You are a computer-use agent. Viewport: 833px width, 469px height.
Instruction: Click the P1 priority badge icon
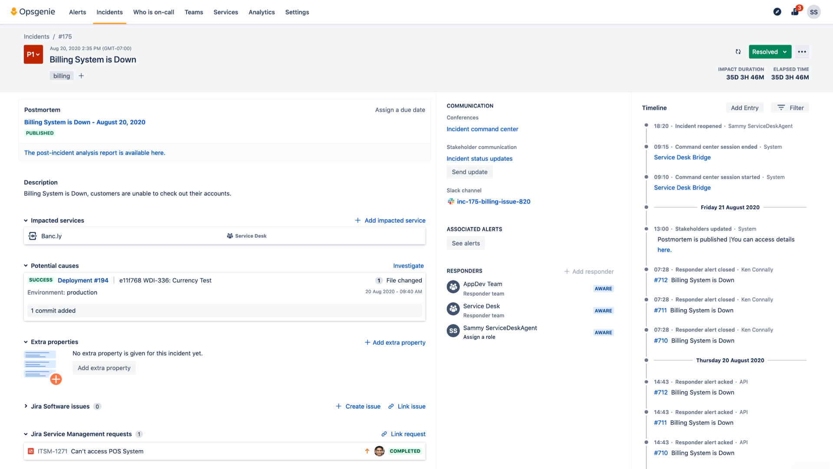33,54
